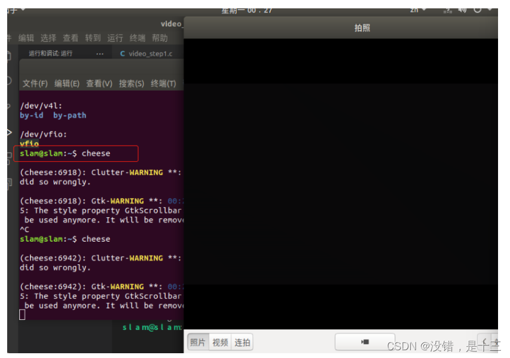The width and height of the screenshot is (510, 358).
Task: Click '(cheese:6918): Gtk-WARNING' line
Action: click(x=102, y=201)
